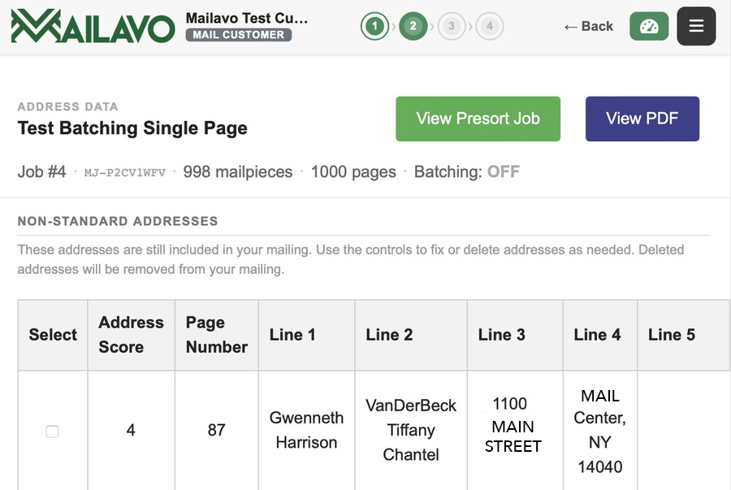
Task: Click the MAIL CUSTOMER badge
Action: [x=238, y=35]
